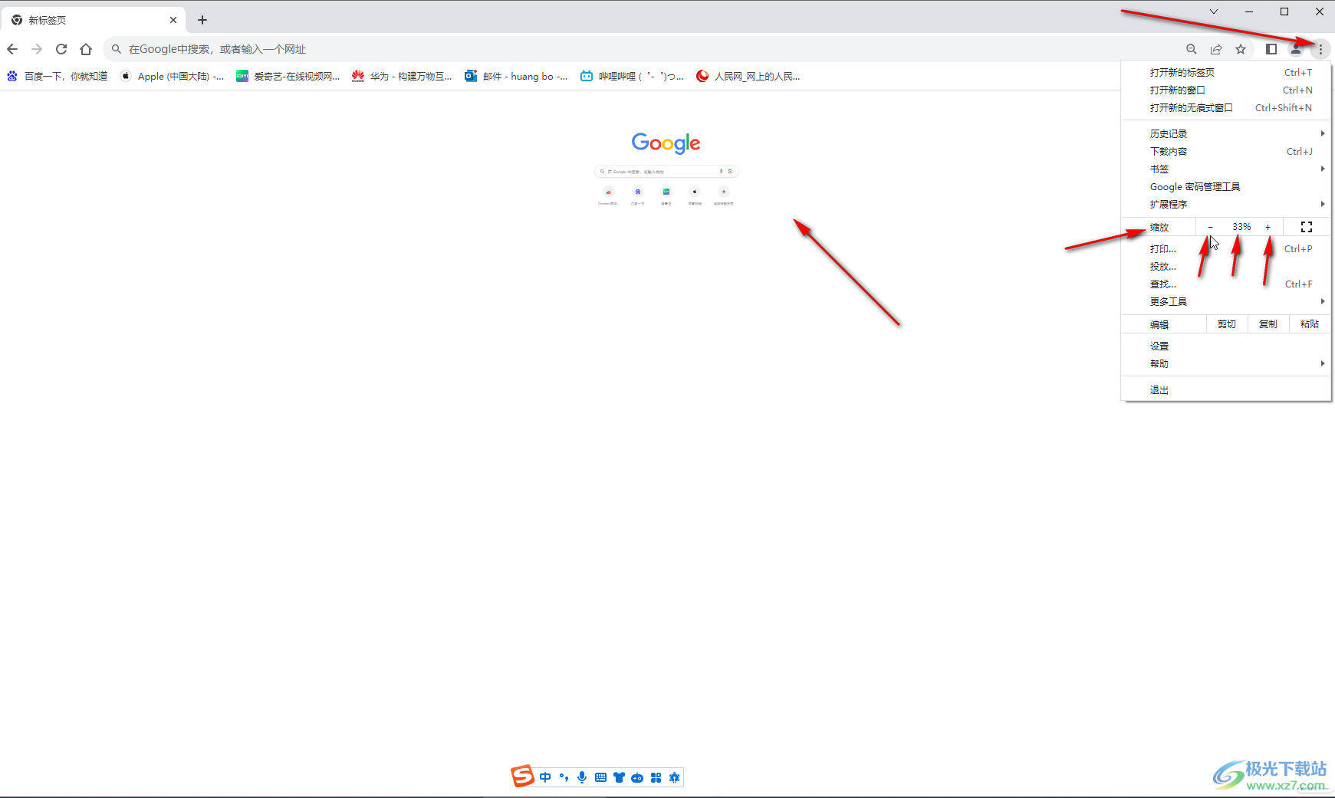Share this page via share icon
1335x798 pixels.
pyautogui.click(x=1216, y=49)
